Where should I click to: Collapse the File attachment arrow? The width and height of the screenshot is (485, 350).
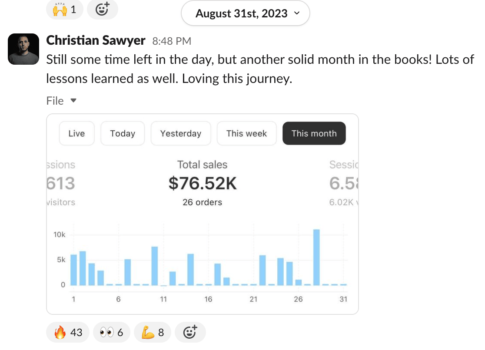tap(73, 101)
